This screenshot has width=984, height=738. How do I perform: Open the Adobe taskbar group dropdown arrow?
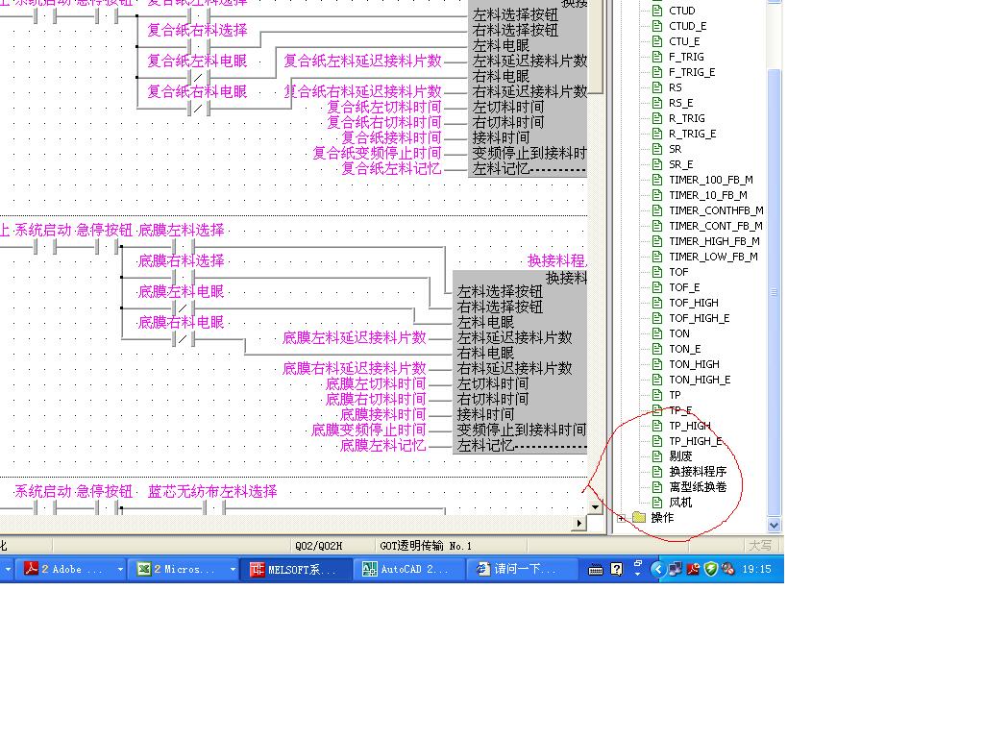click(x=120, y=569)
